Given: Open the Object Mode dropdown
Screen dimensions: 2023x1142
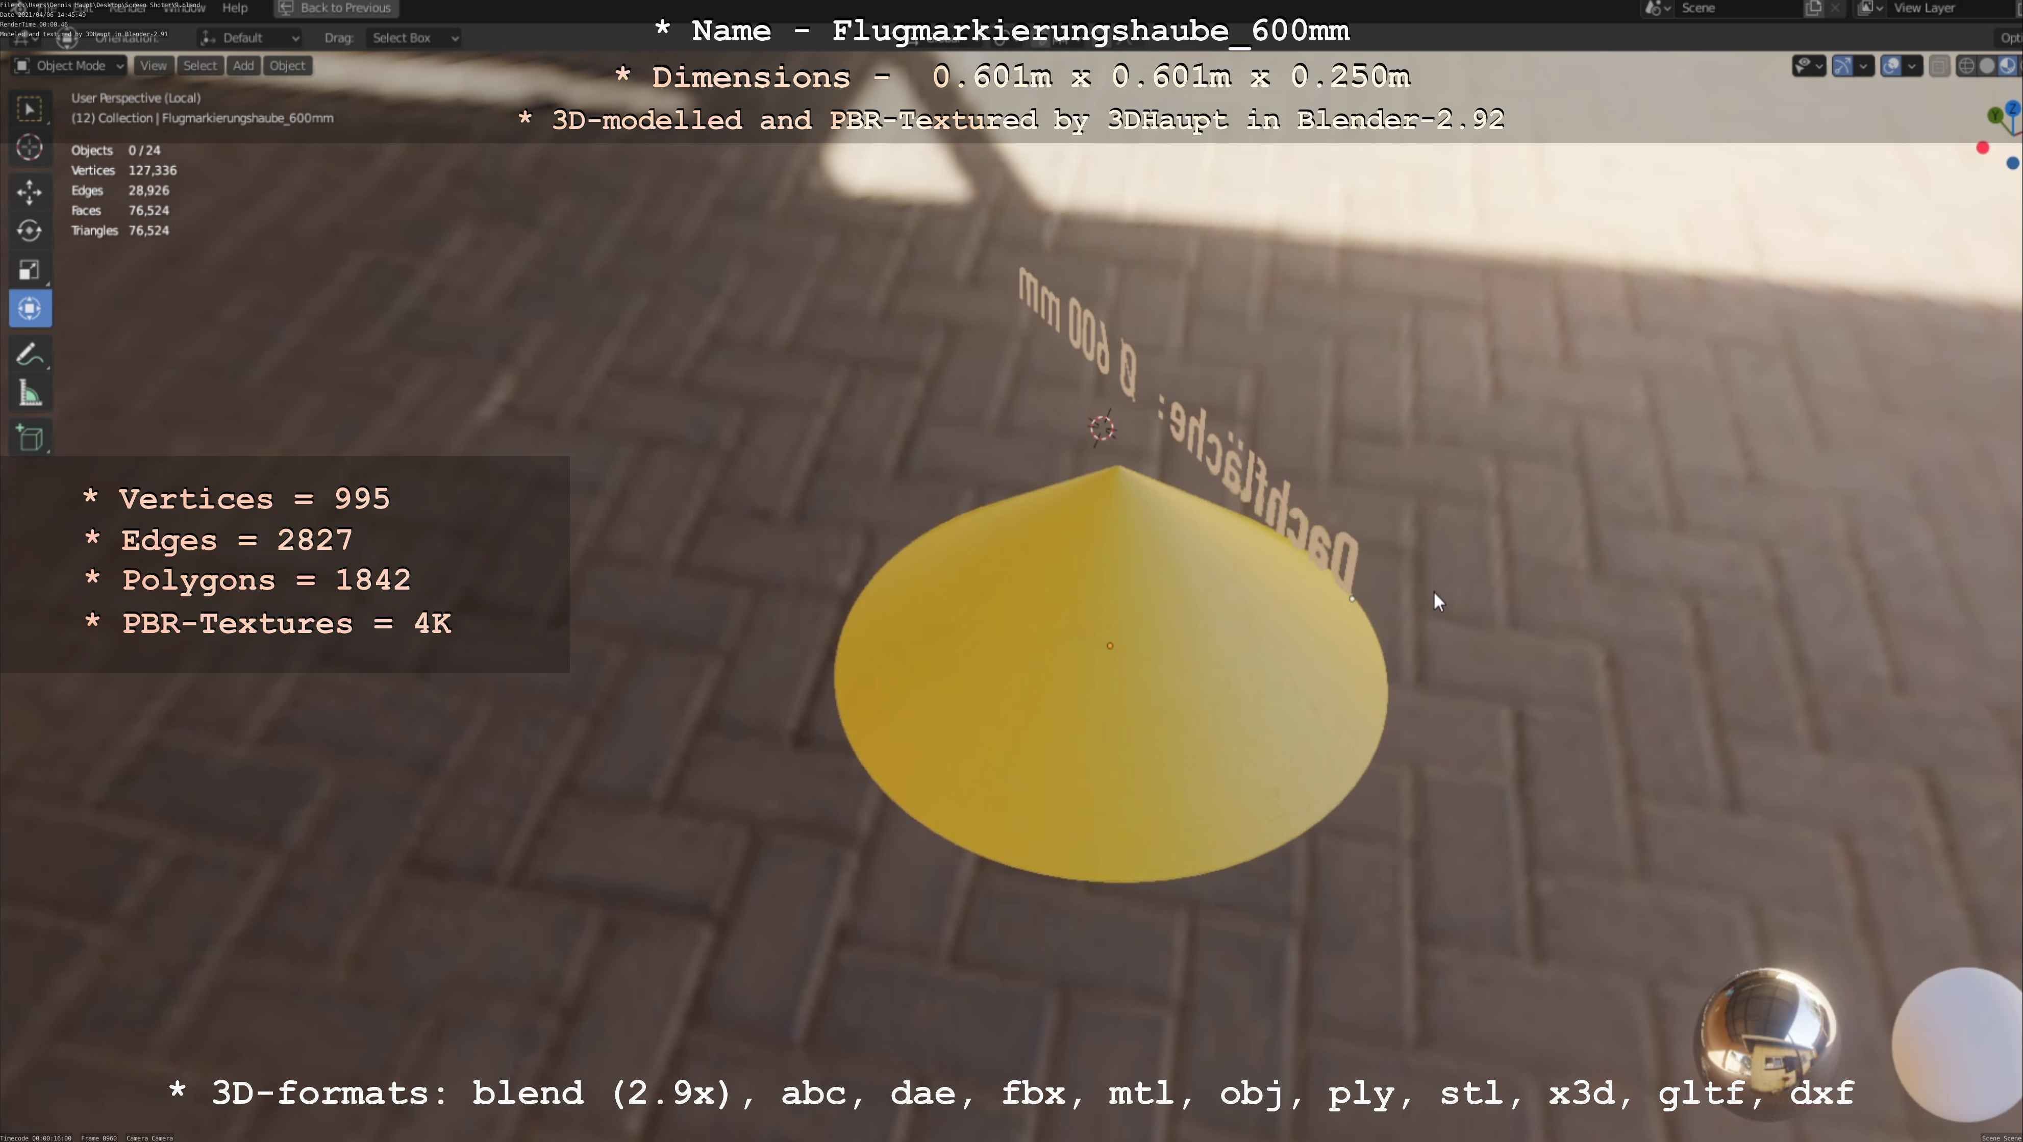Looking at the screenshot, I should [69, 66].
